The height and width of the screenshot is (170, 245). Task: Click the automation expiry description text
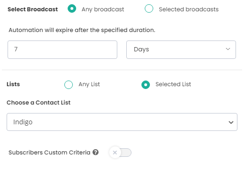point(82,30)
